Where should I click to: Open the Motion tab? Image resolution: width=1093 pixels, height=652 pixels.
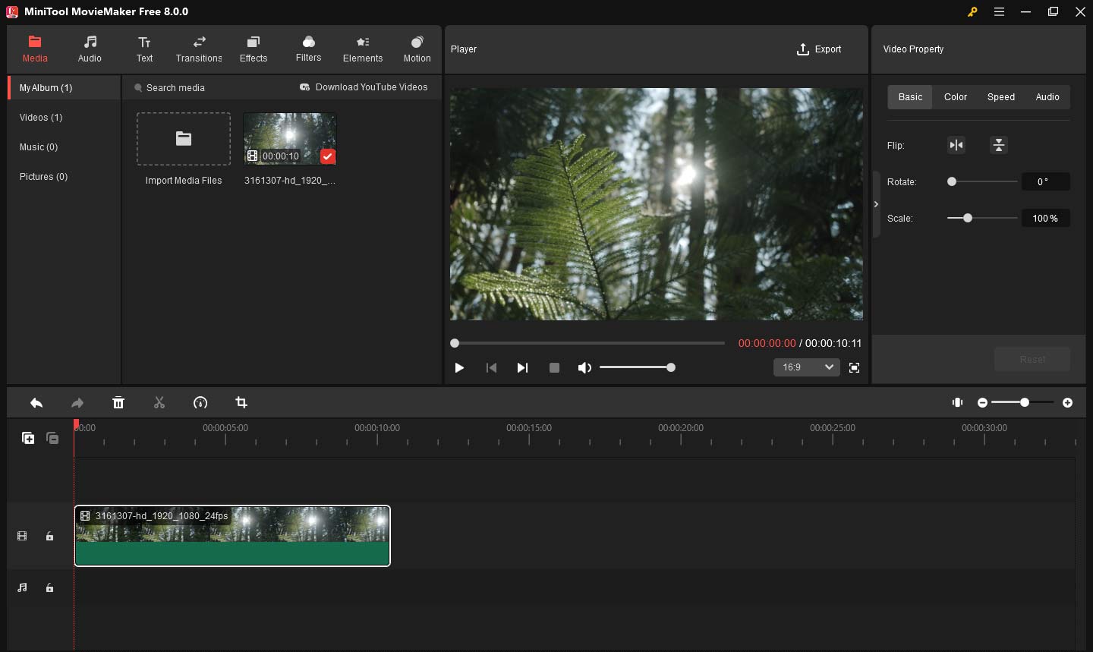click(x=417, y=49)
